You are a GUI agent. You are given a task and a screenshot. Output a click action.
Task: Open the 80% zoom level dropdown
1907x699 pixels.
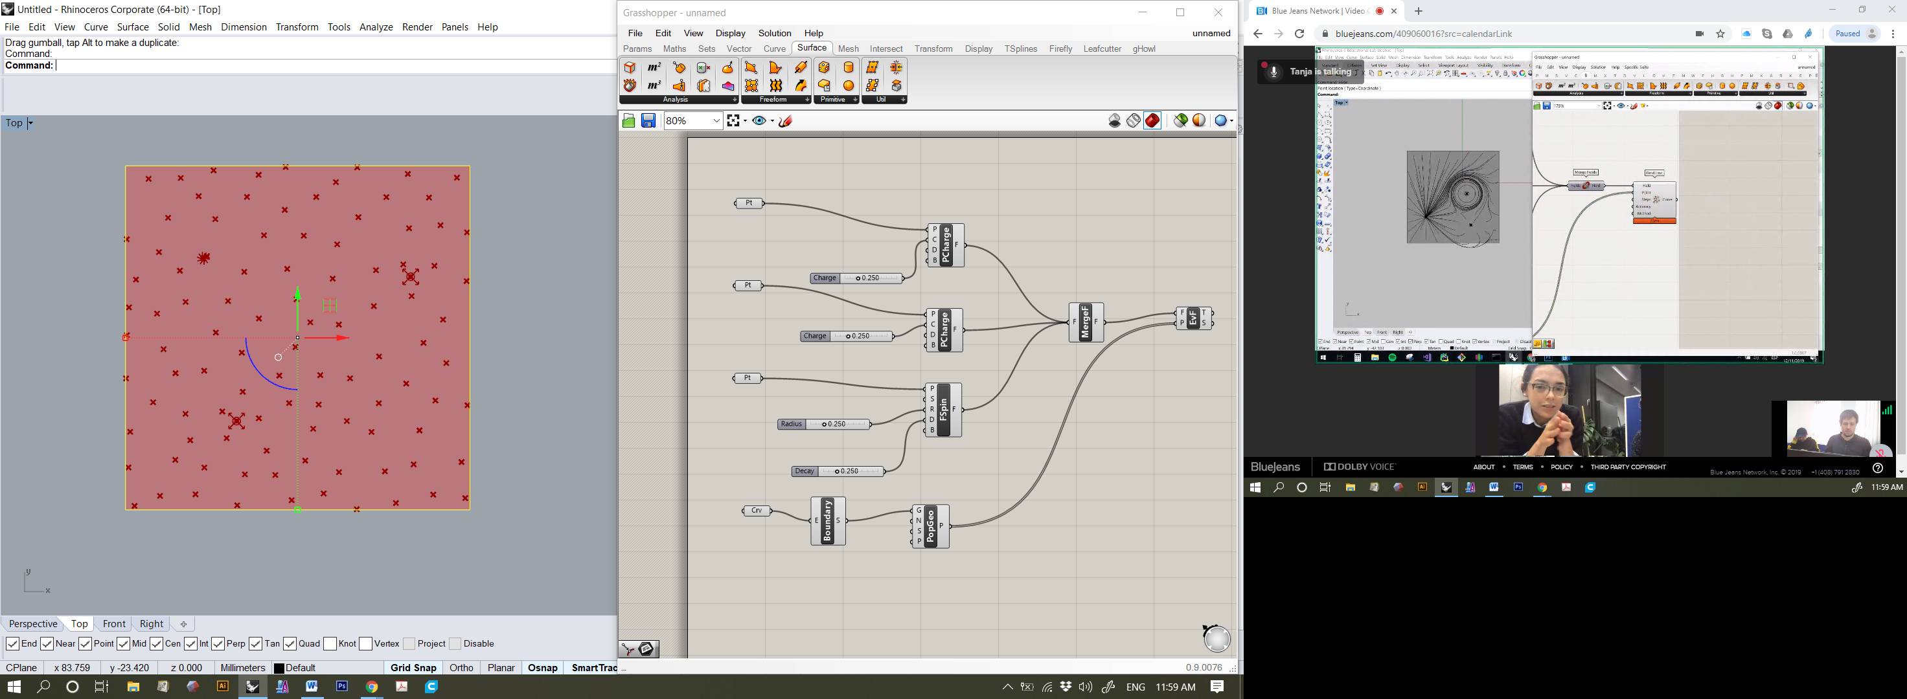click(x=716, y=120)
